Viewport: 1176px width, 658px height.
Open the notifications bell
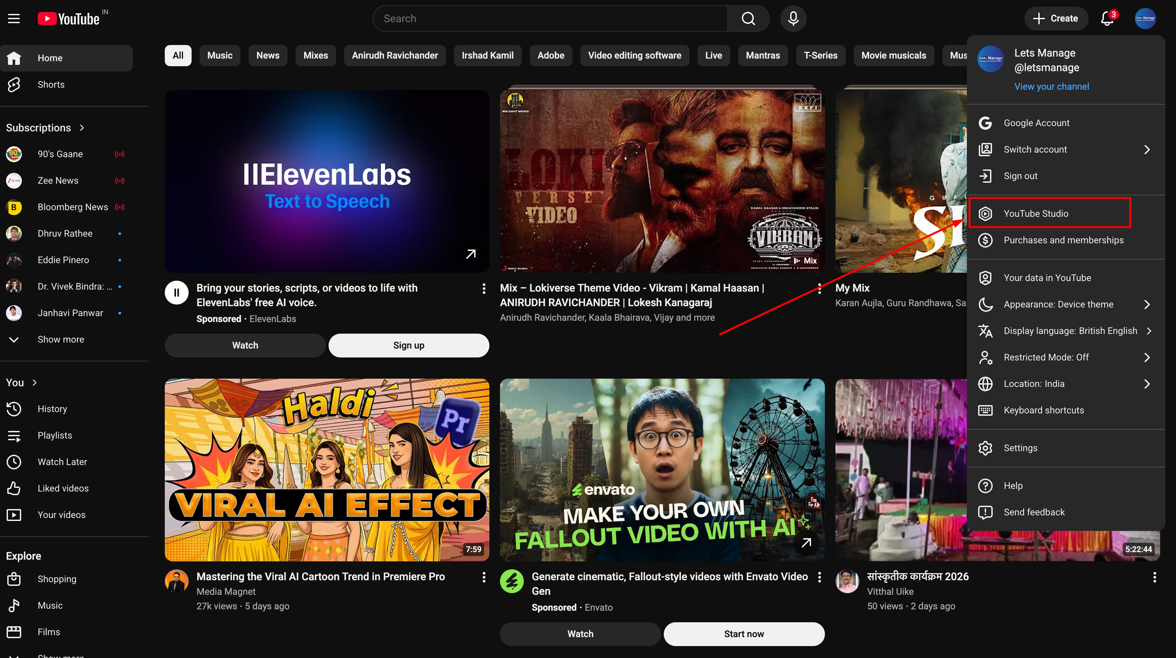pos(1107,19)
